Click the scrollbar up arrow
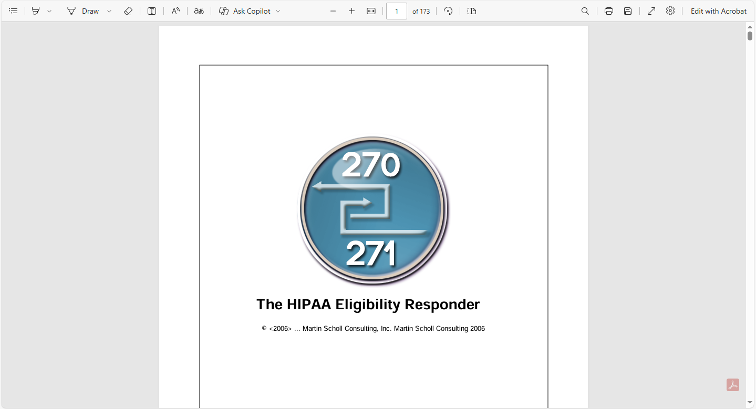756x409 pixels. coord(750,27)
